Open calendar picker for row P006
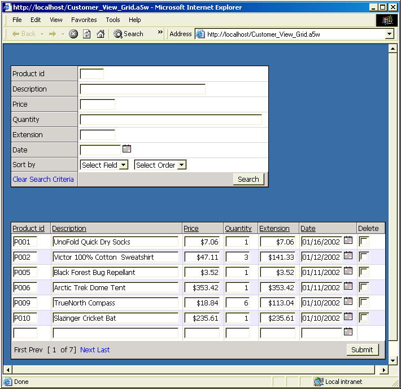 point(348,286)
